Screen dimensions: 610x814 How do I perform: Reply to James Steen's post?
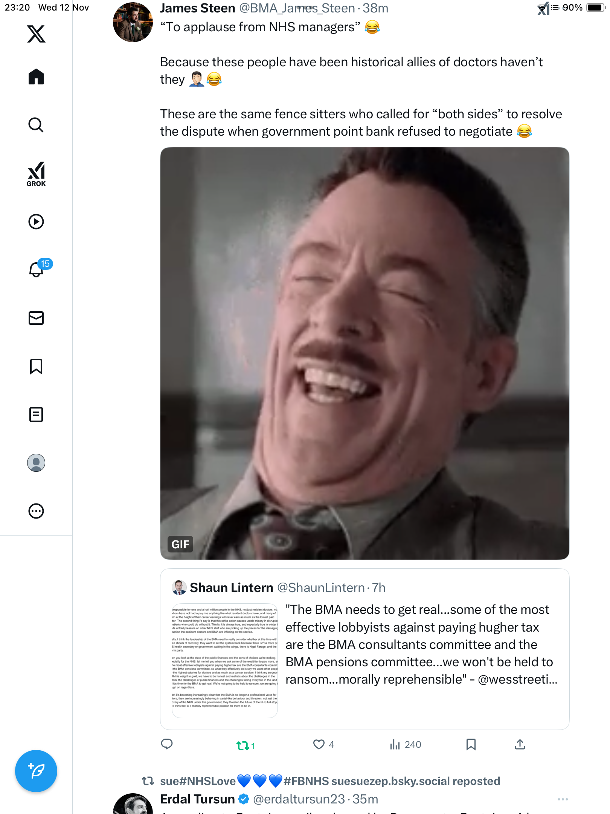[167, 744]
